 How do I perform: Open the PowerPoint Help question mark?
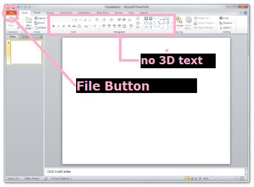(245, 13)
